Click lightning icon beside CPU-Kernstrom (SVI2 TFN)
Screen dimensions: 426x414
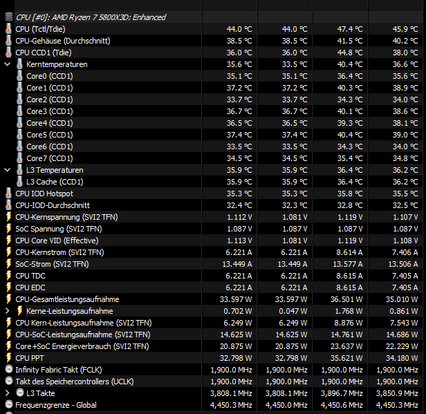click(9, 252)
